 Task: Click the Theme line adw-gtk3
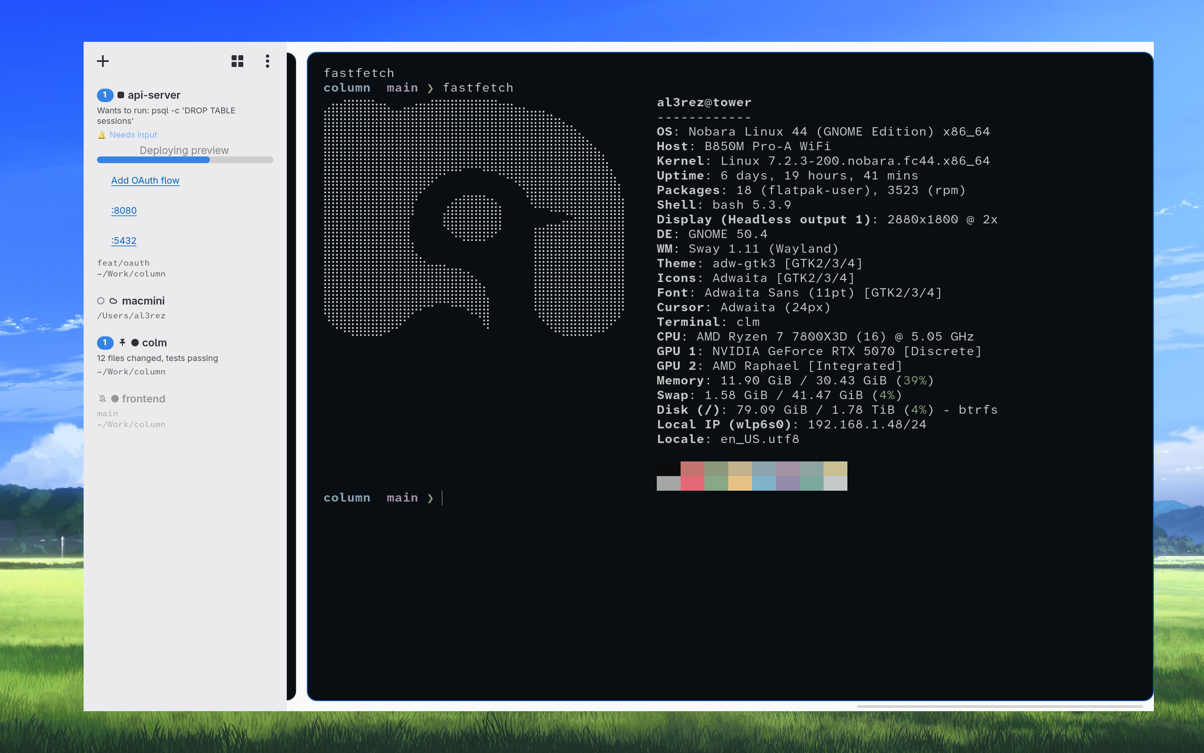760,264
